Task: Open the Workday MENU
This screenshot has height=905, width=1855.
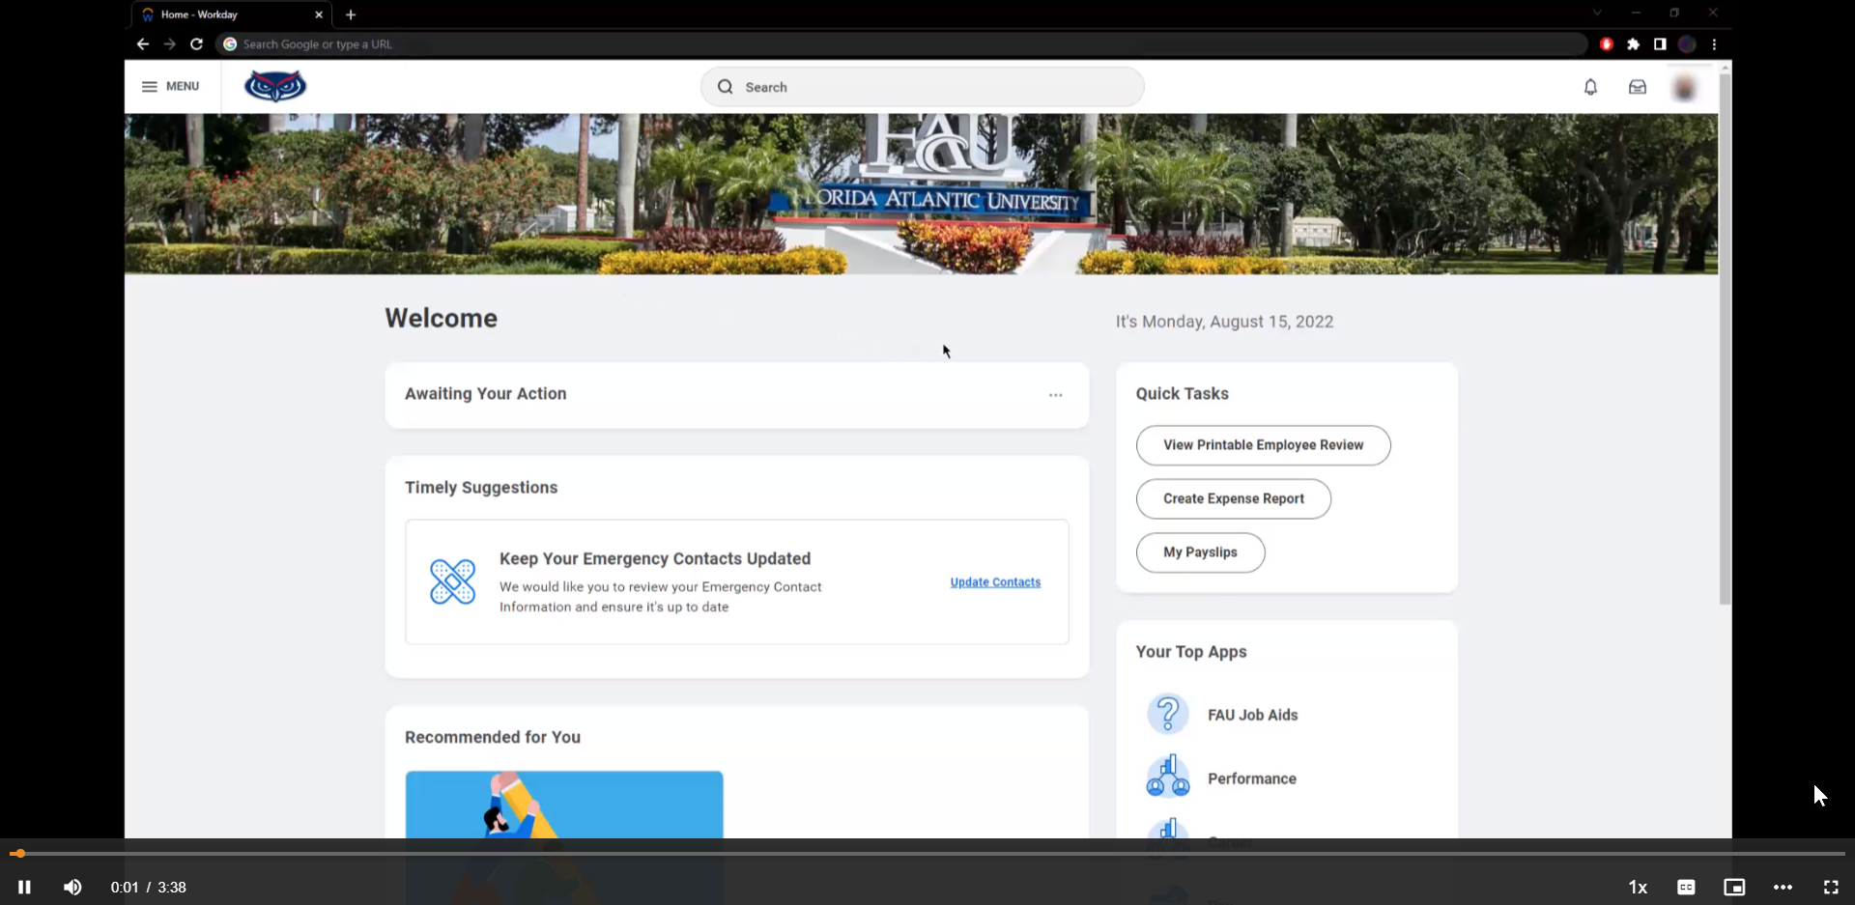Action: 171,87
